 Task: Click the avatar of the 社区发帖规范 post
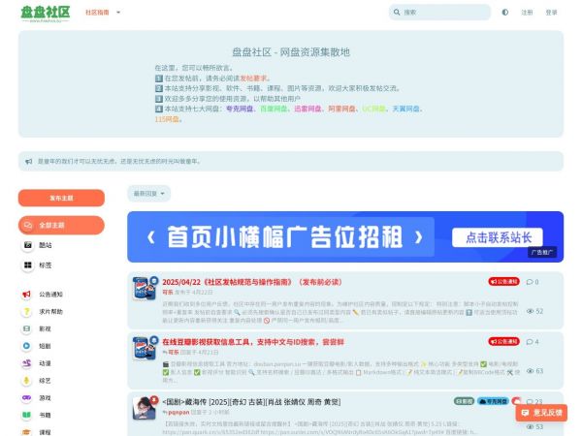145,289
